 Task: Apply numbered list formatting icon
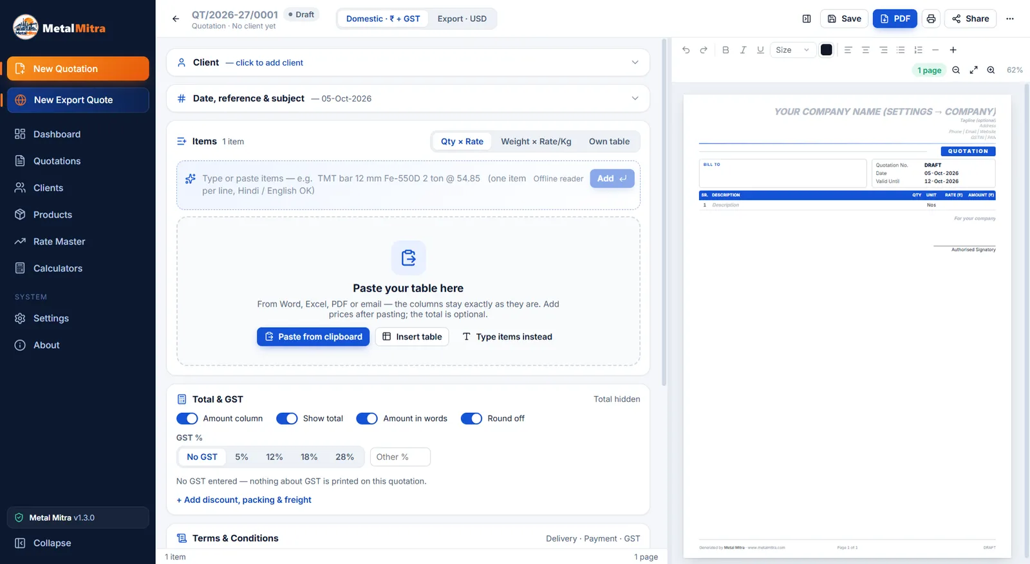pos(918,50)
